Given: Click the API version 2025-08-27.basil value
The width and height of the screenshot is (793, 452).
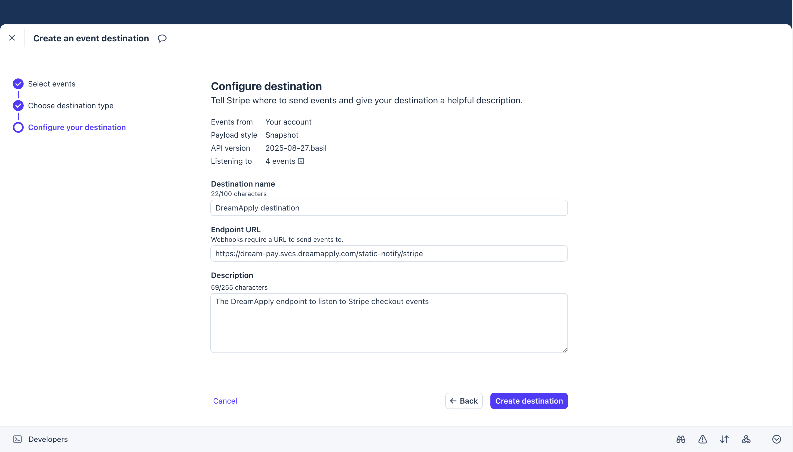Looking at the screenshot, I should click(296, 148).
